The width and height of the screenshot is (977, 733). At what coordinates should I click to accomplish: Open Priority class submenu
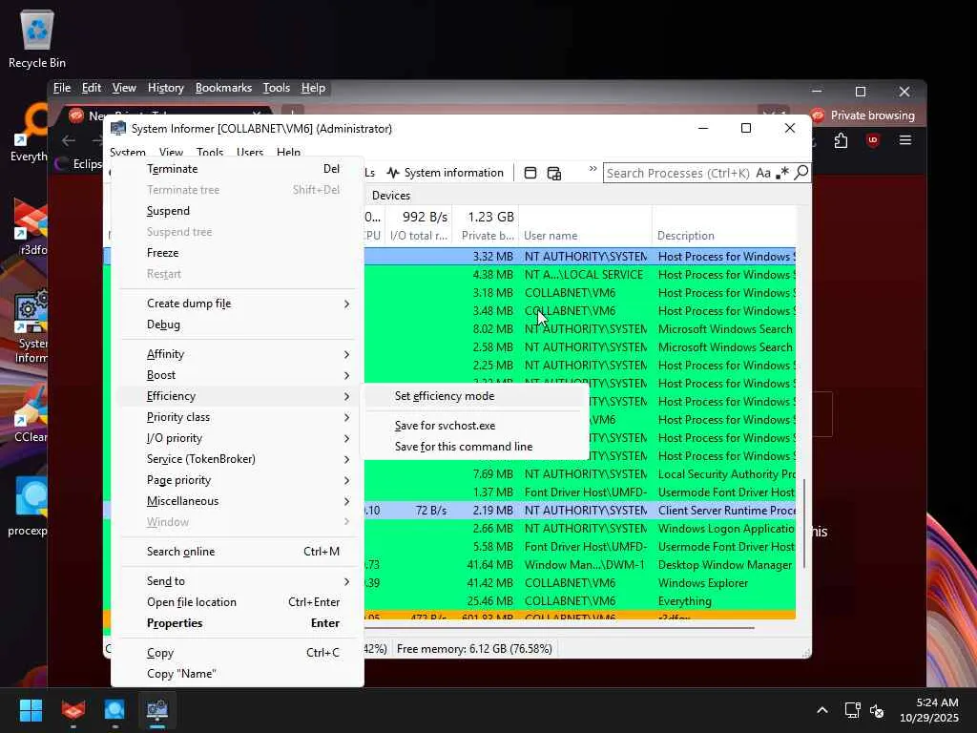238,417
